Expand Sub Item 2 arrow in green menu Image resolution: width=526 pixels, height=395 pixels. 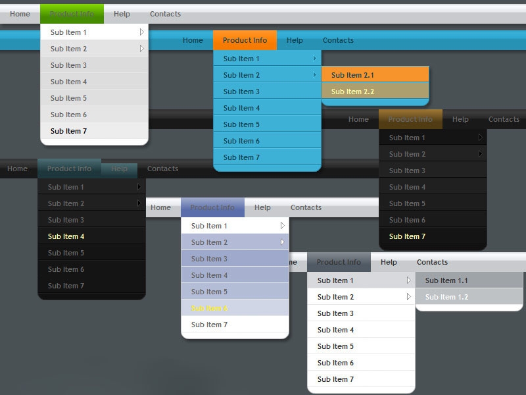point(142,48)
